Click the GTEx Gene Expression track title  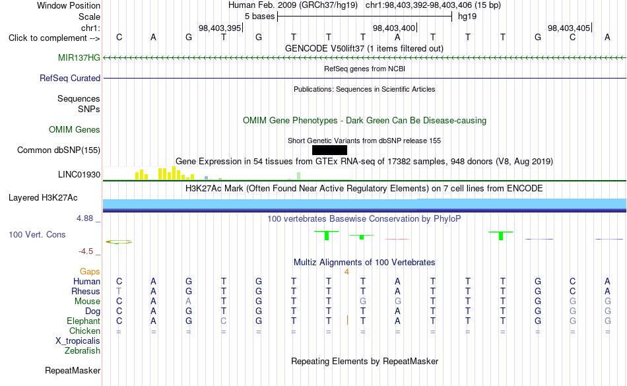(x=364, y=162)
